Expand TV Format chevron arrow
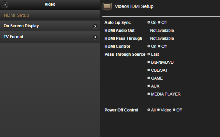220x137 pixels. click(95, 37)
